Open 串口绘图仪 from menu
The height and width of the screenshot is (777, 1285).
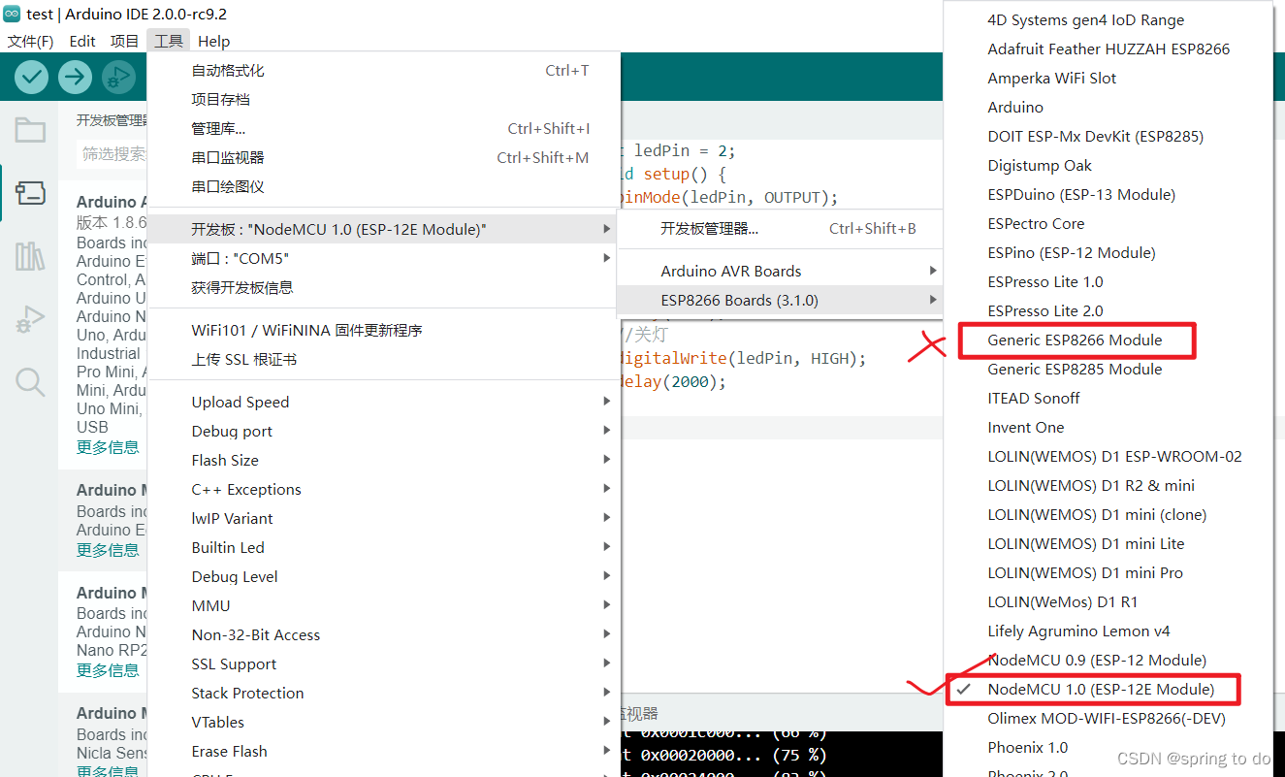pyautogui.click(x=384, y=187)
